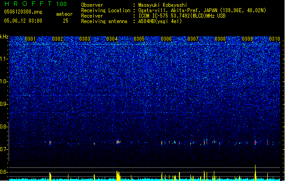Click the 'Receiving antenna' label
This screenshot has width=285, height=181.
(x=104, y=21)
